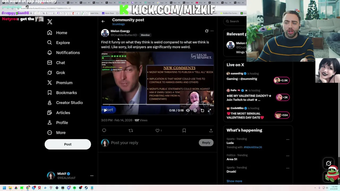Viewport: 340px width, 191px height.
Task: Click the floating Grok button
Action: (329, 163)
